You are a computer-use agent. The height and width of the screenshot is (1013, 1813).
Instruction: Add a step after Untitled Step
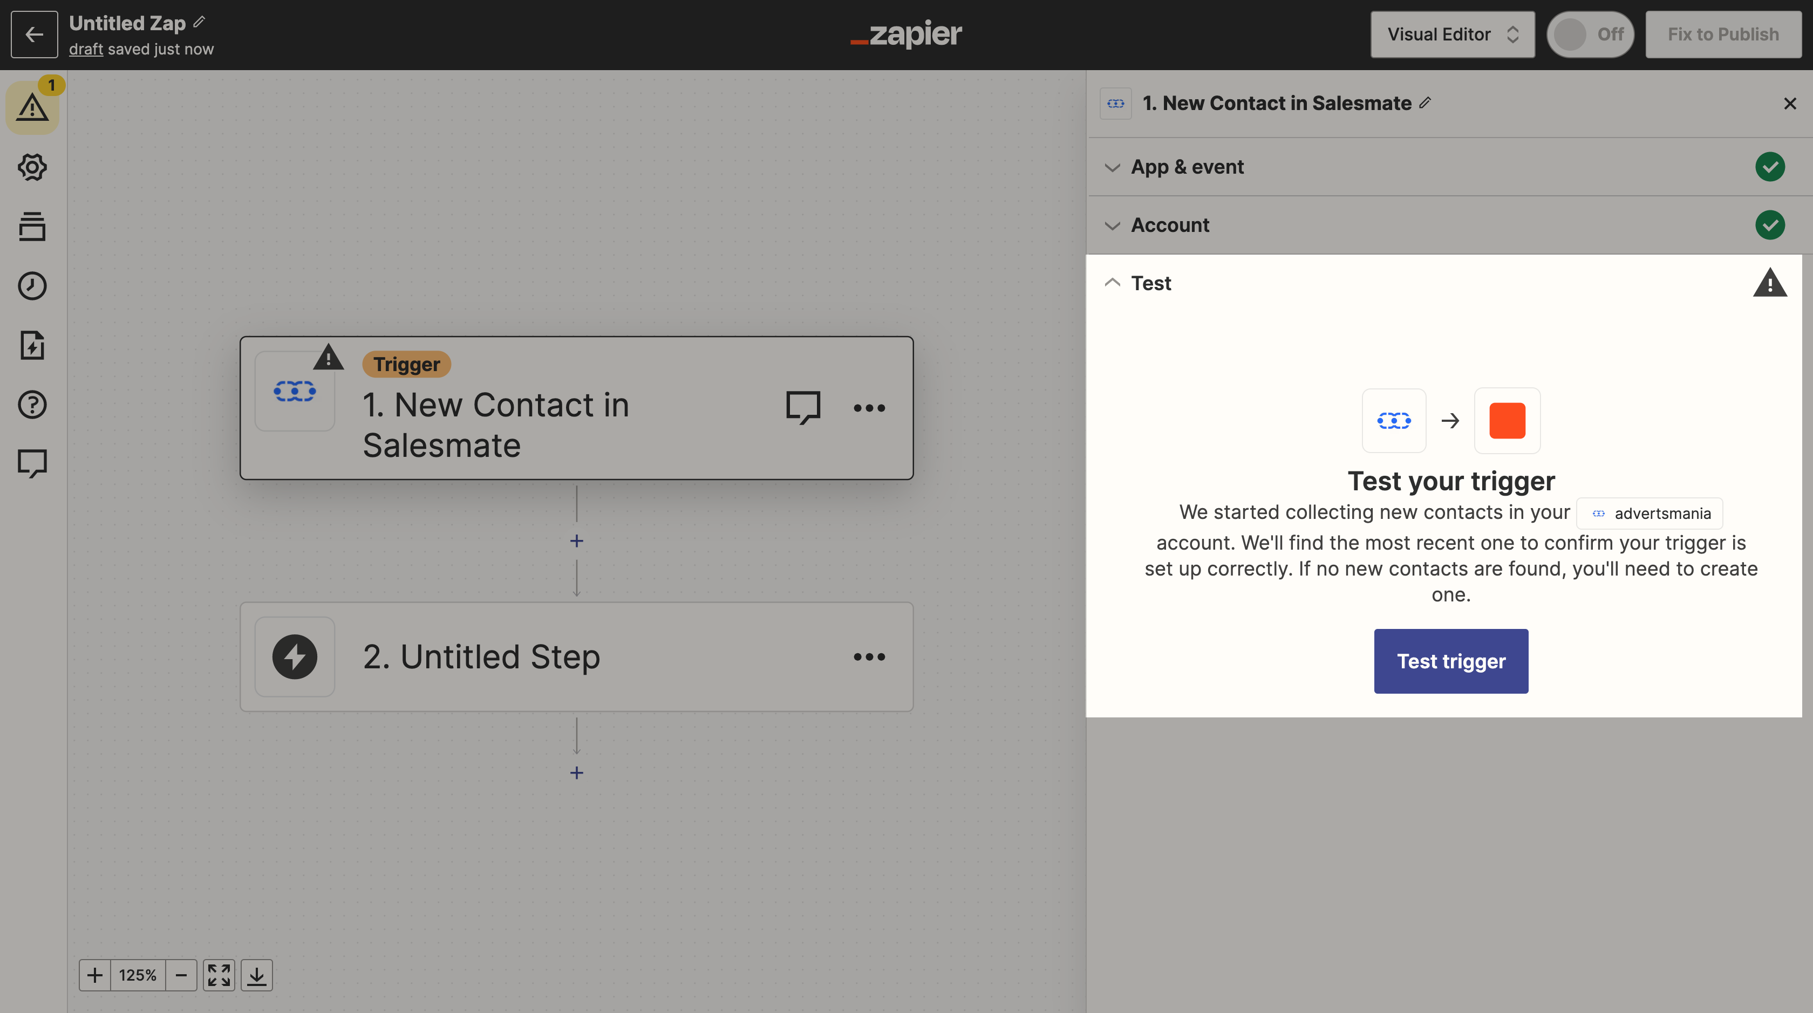tap(576, 773)
